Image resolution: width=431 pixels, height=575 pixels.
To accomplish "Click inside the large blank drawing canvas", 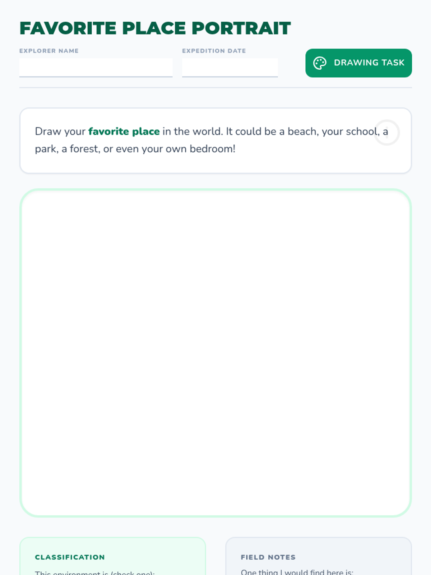I will (215, 353).
